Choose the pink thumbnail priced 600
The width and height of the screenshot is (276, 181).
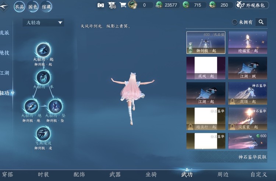(248, 141)
